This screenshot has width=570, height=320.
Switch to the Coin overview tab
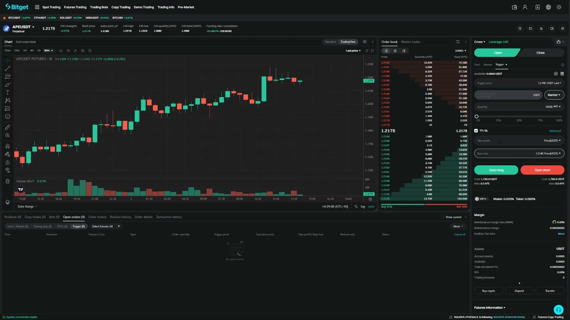point(26,42)
